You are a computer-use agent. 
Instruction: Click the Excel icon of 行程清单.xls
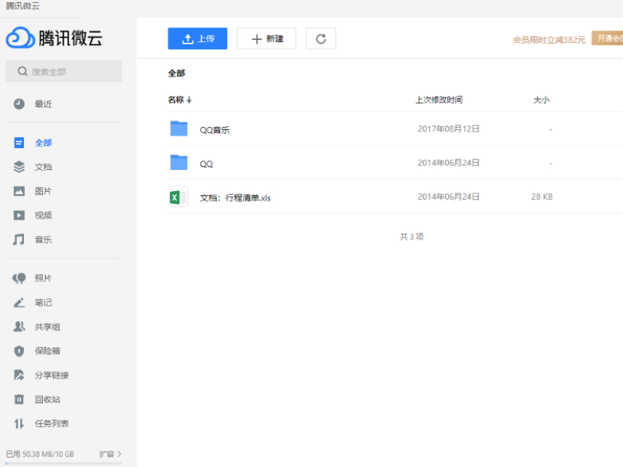(179, 197)
